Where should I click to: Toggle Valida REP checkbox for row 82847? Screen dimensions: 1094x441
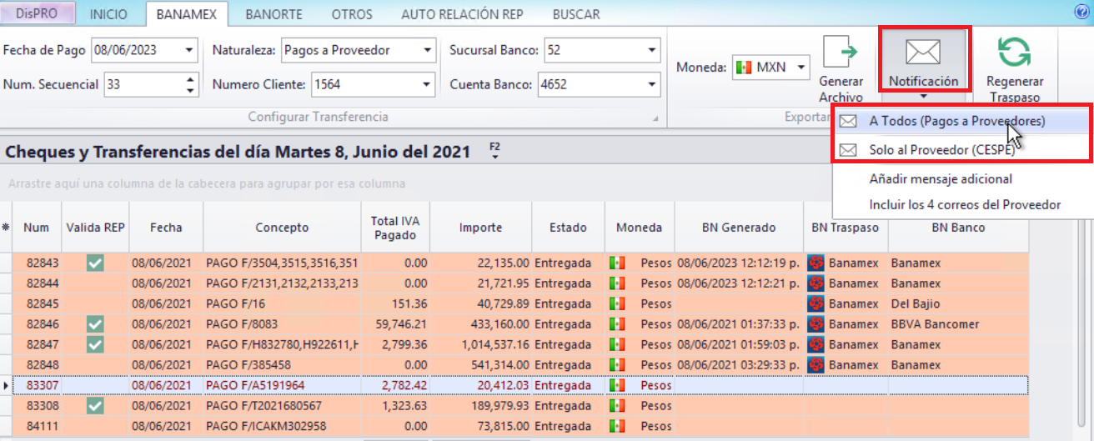(x=96, y=343)
